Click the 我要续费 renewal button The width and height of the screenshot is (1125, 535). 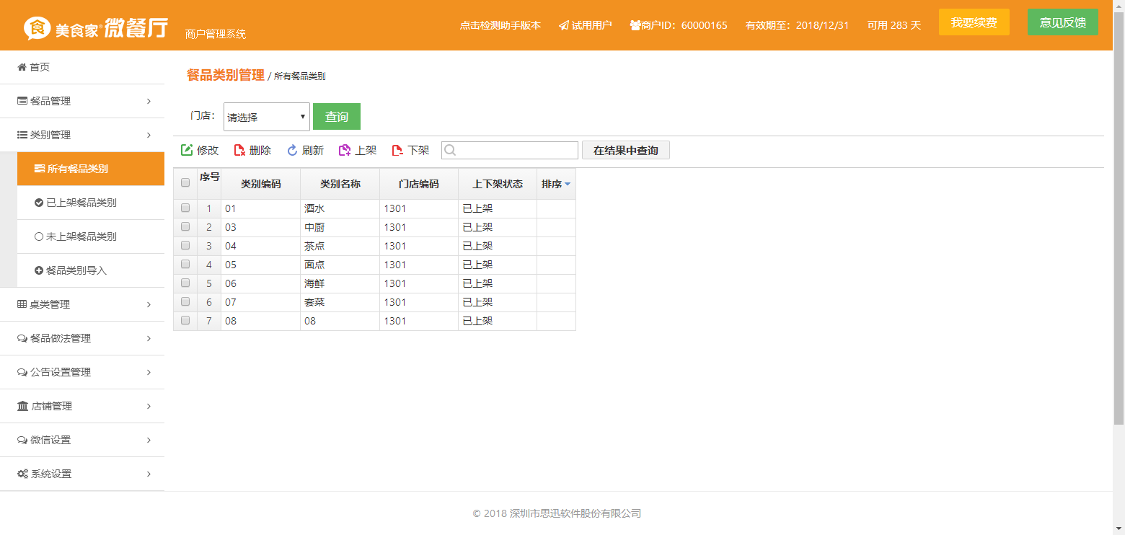pos(974,22)
